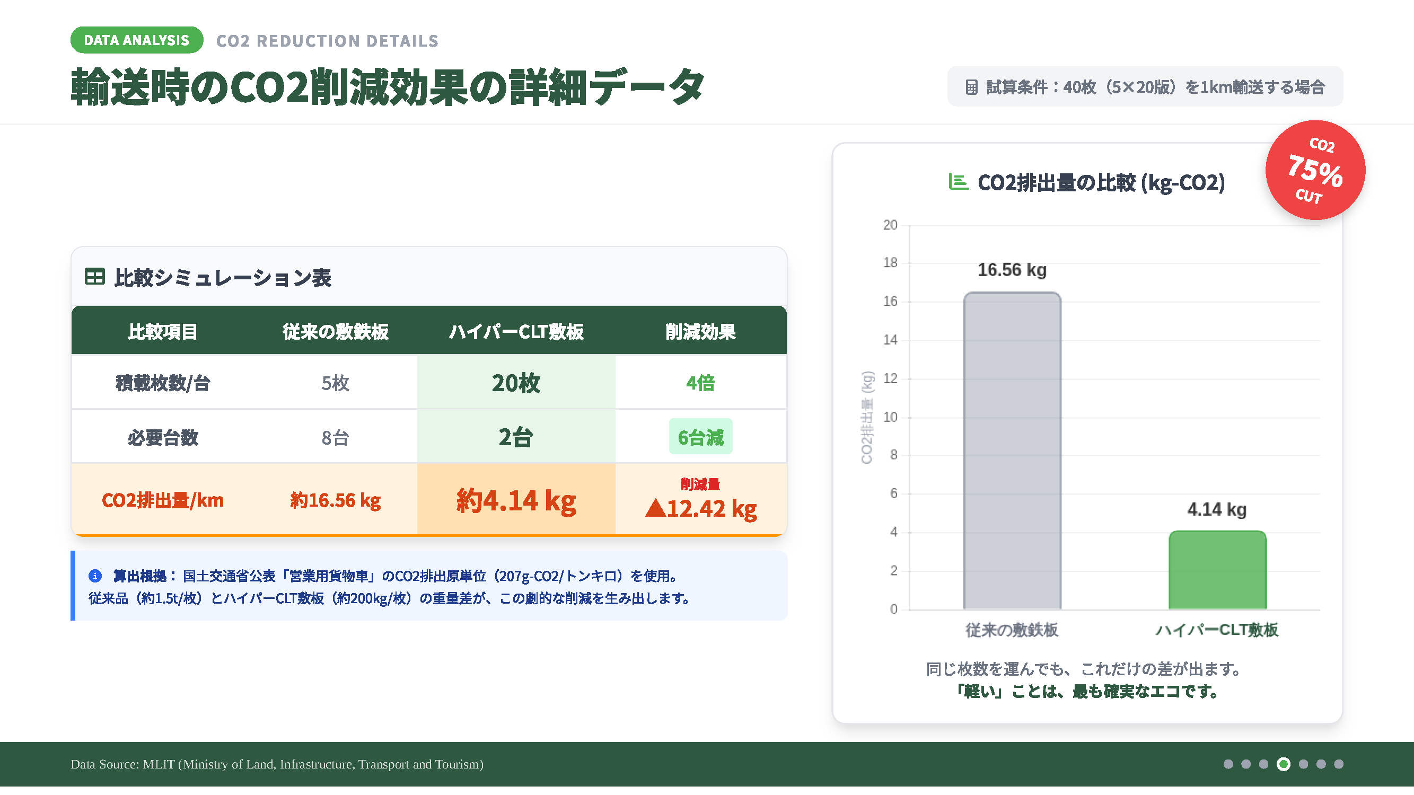The height and width of the screenshot is (795, 1414).
Task: Click the 削減効果 table column header
Action: (x=700, y=331)
